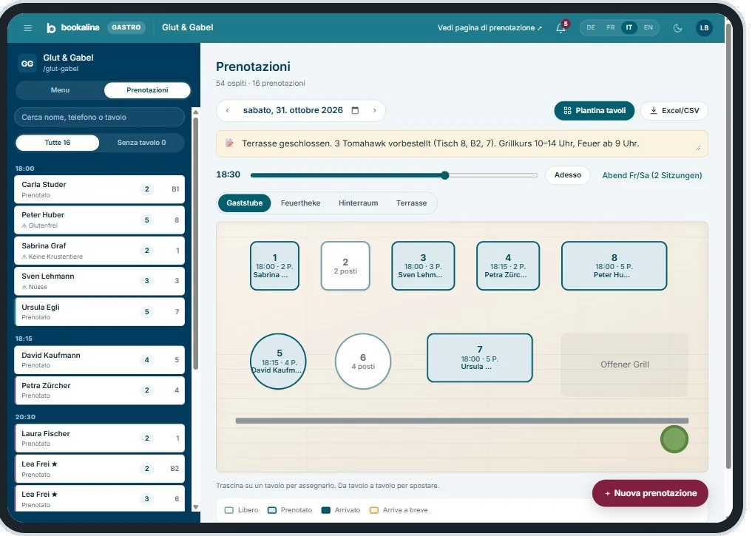Open the notifications bell

tap(560, 28)
